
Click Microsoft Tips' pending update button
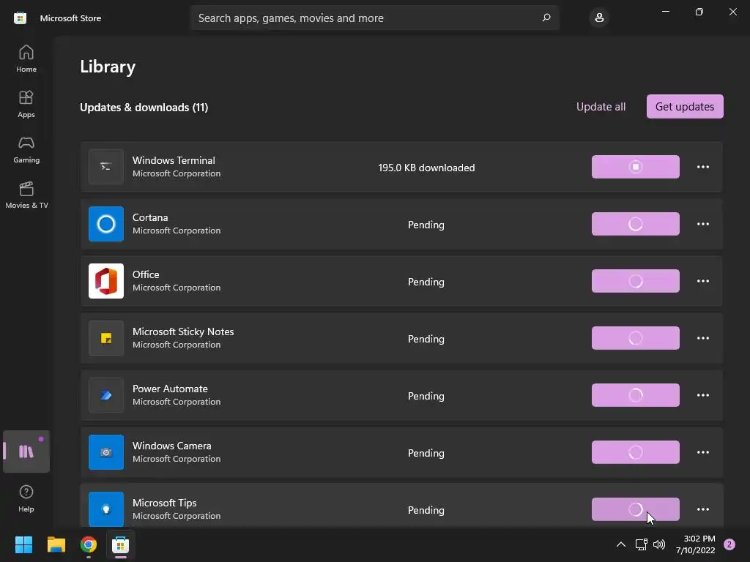pos(635,509)
